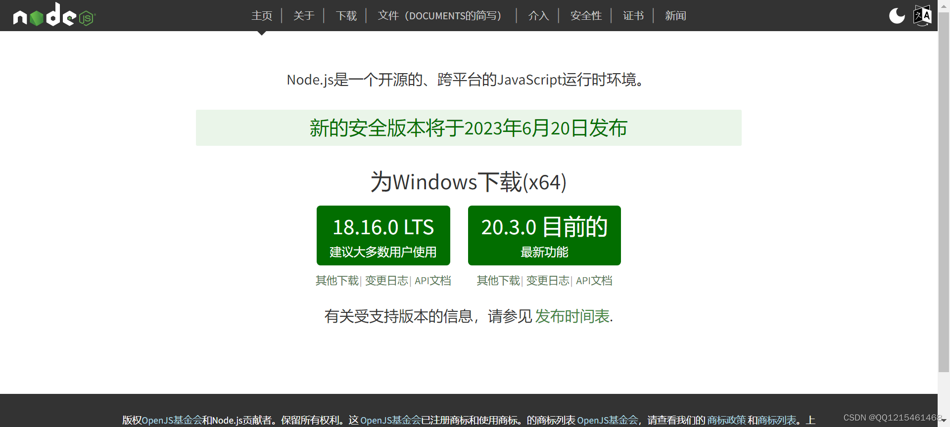Open the 新闻 nav item

pos(675,16)
